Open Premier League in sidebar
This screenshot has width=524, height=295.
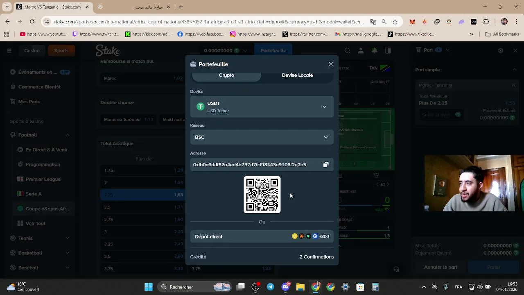coord(43,179)
